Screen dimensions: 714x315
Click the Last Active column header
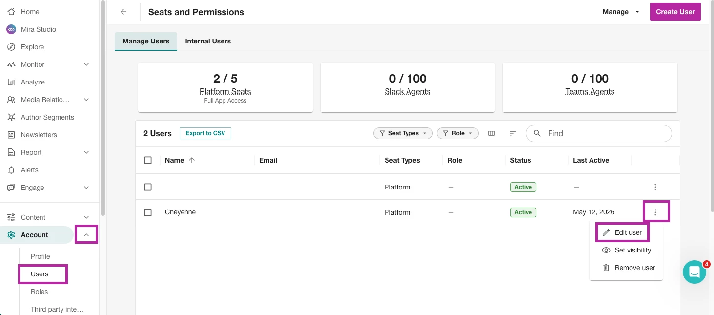[591, 160]
